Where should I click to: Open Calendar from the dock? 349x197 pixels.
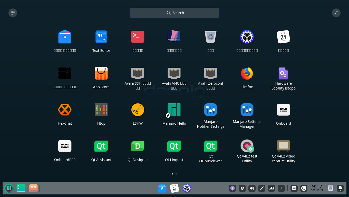(174, 188)
